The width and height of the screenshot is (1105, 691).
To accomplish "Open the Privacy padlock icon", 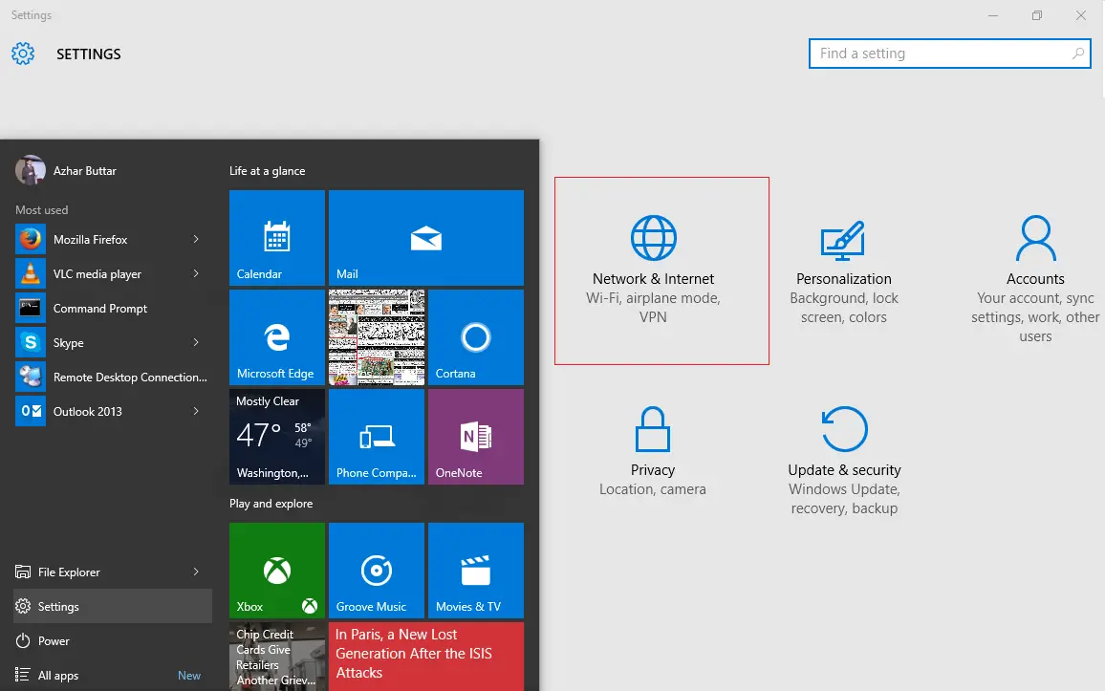I will [x=653, y=429].
